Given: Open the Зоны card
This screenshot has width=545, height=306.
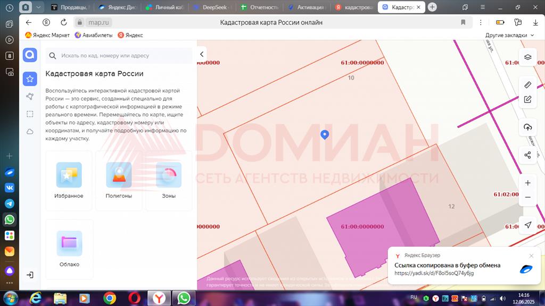Looking at the screenshot, I should (169, 181).
